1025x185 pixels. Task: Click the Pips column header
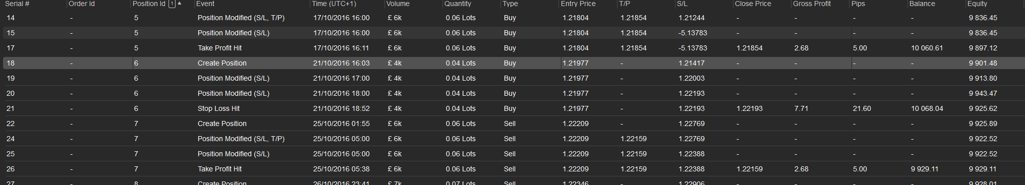[858, 4]
